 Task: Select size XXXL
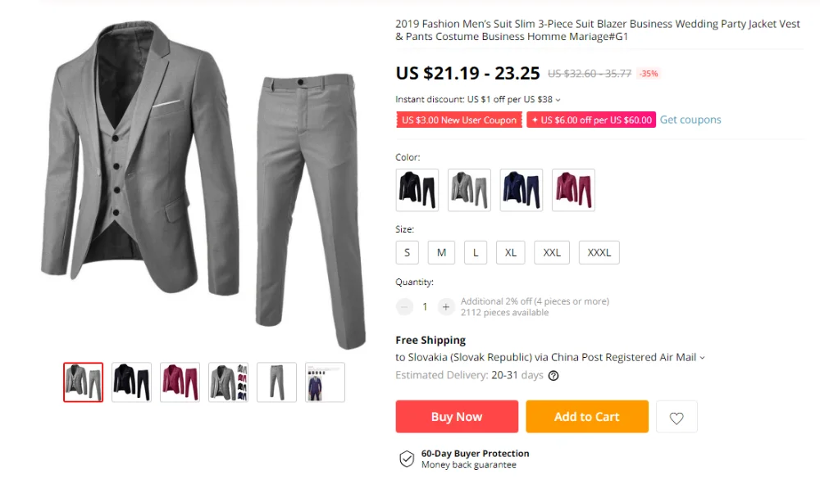tap(599, 253)
